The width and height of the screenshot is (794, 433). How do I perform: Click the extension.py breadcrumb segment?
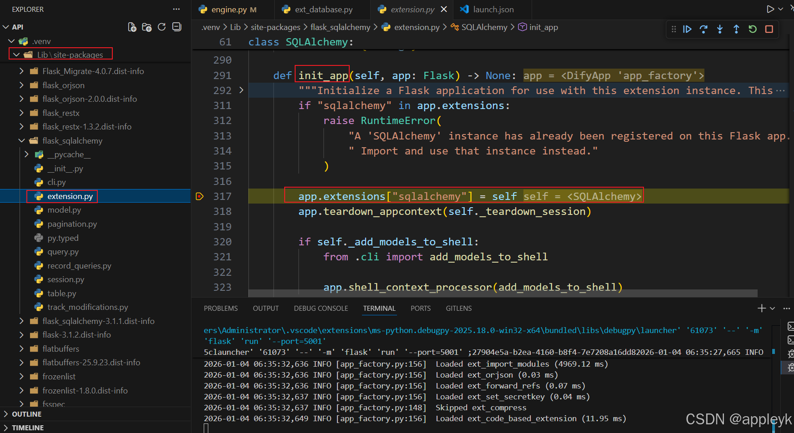tap(417, 27)
